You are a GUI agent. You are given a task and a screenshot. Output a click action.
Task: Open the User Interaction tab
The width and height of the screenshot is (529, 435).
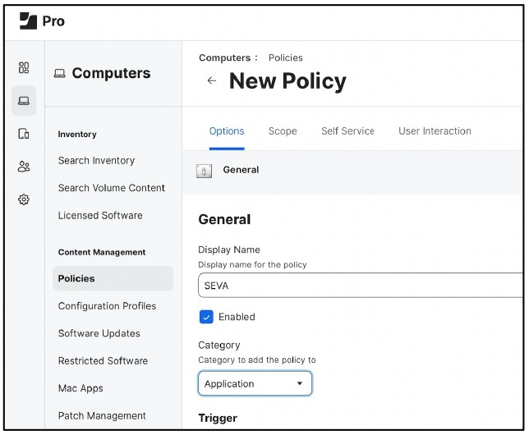435,130
